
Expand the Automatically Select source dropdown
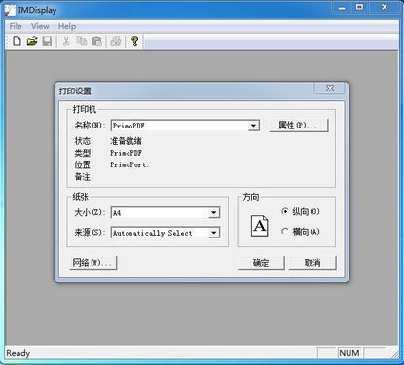point(214,233)
